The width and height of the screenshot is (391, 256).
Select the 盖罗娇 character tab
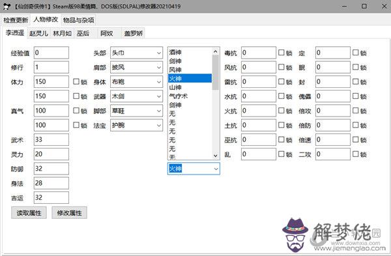(x=134, y=33)
